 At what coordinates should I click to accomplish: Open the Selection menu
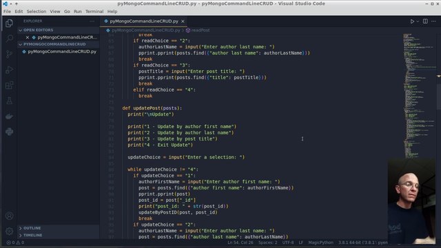click(37, 12)
